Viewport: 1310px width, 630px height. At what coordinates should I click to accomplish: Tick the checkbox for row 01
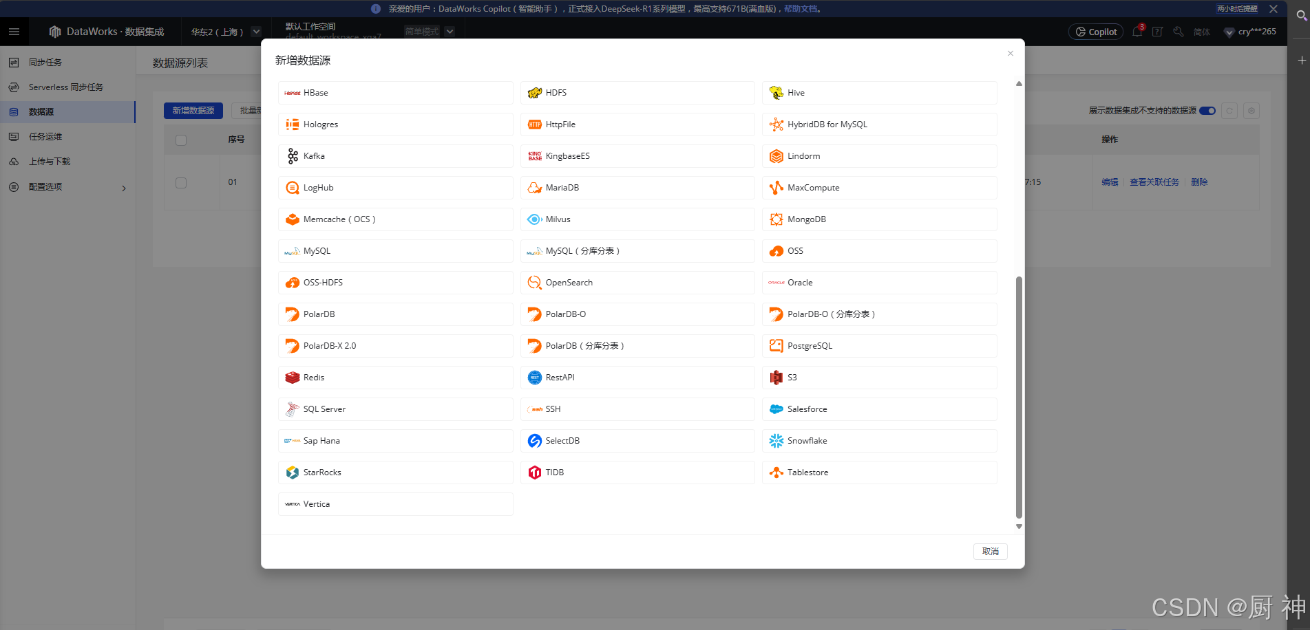[181, 183]
